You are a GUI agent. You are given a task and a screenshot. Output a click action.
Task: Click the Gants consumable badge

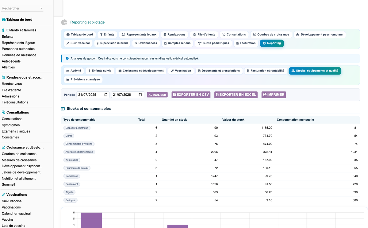pyautogui.click(x=69, y=136)
